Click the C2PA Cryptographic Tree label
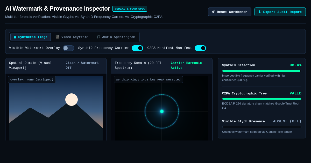 [x=244, y=94]
